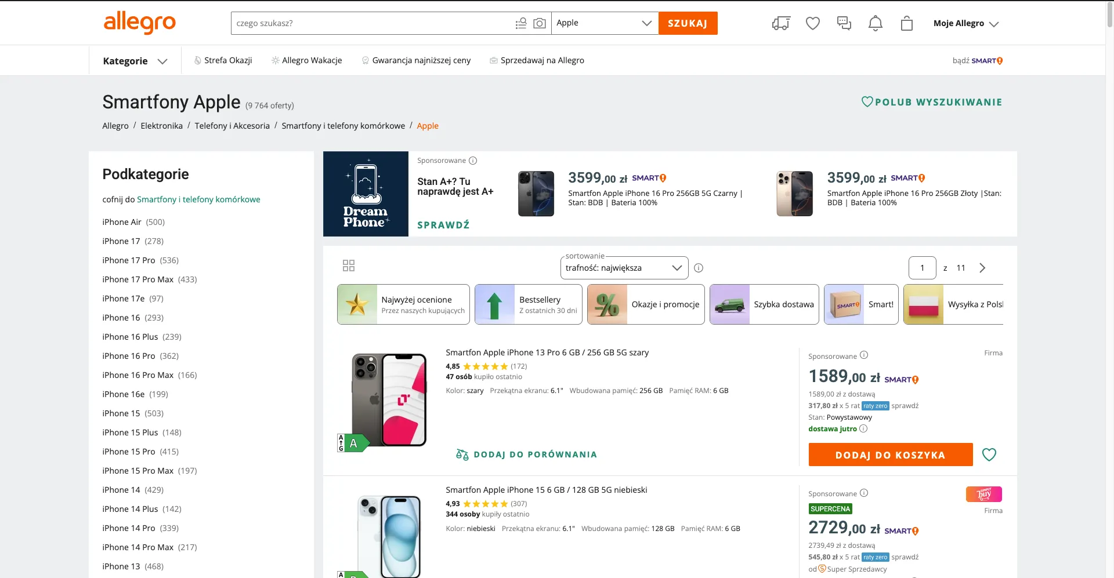Go to next results page arrow
Viewport: 1114px width, 578px height.
point(982,268)
